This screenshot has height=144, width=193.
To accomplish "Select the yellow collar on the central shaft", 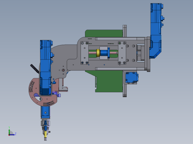I will [x=98, y=53].
